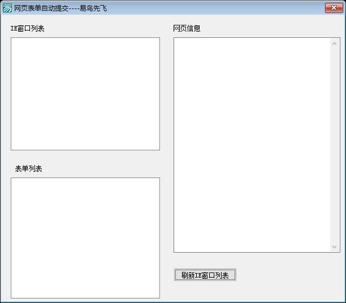Image resolution: width=346 pixels, height=303 pixels.
Task: Click first row of the 表单列表 list
Action: [85, 183]
